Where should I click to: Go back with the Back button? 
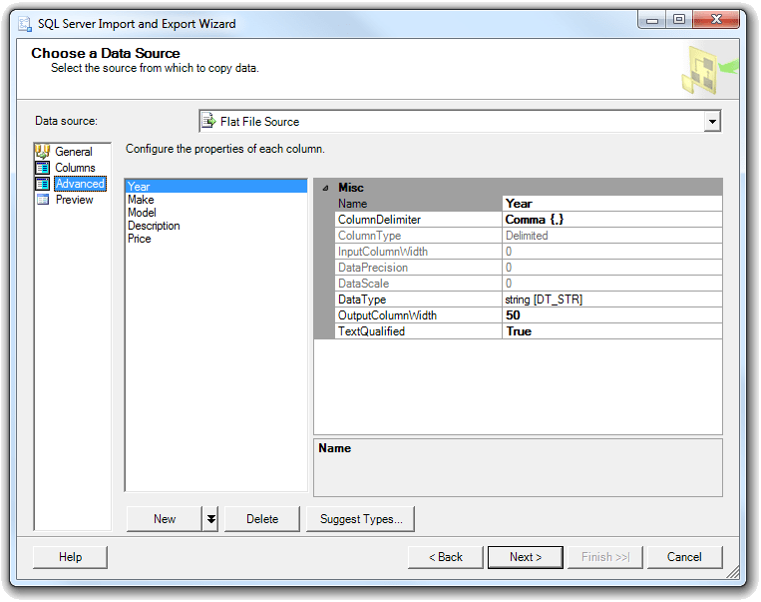[446, 557]
